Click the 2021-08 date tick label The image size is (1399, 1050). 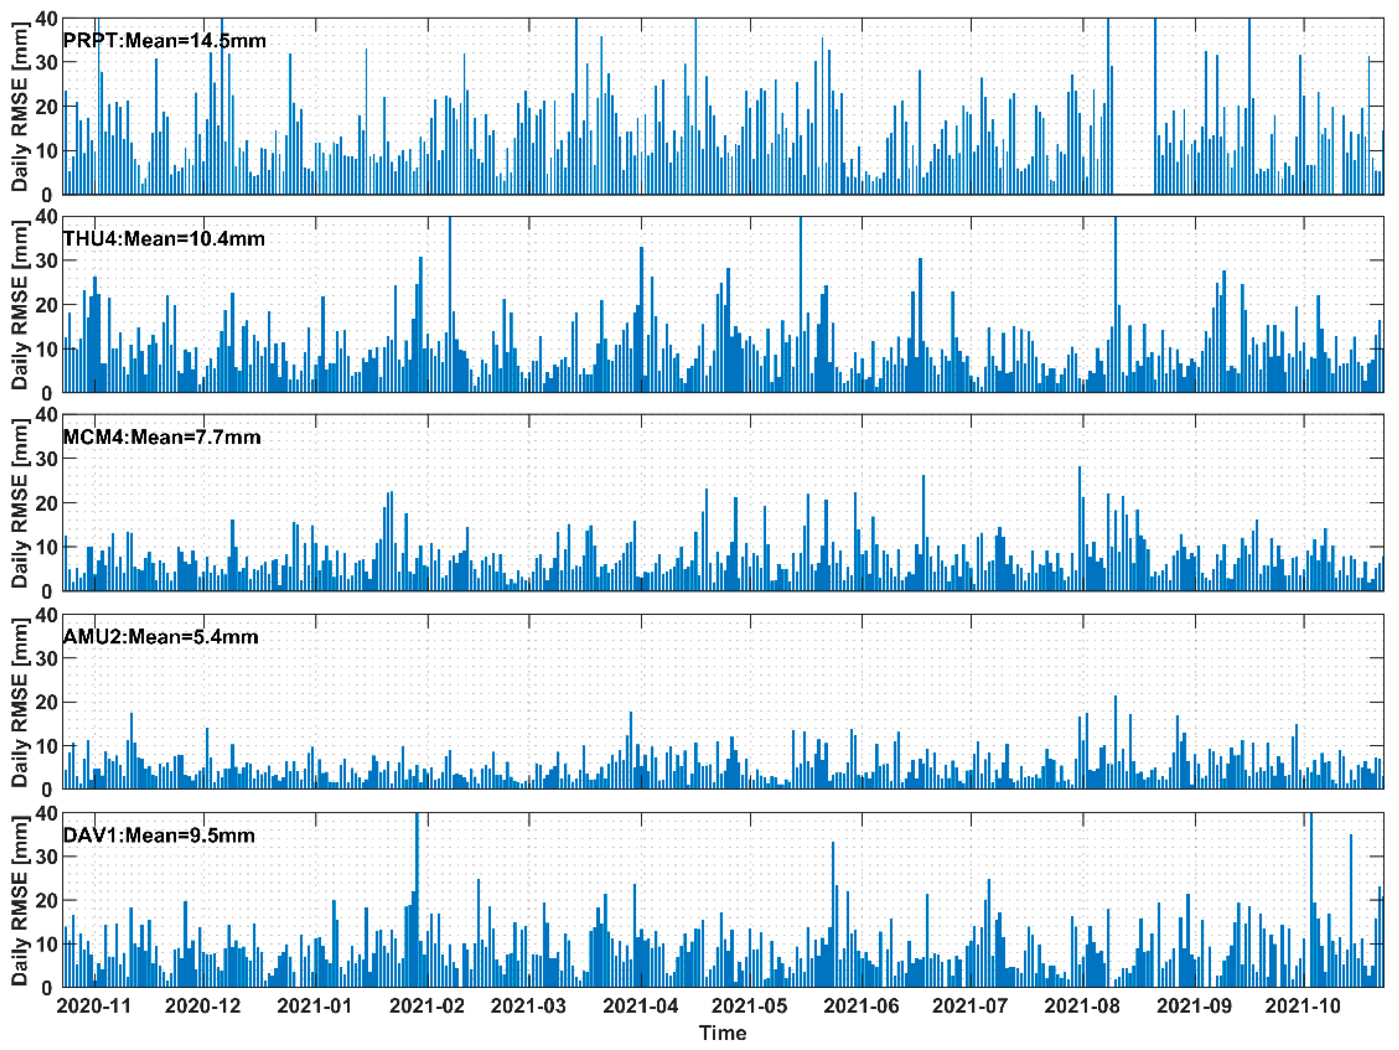(x=1081, y=1006)
